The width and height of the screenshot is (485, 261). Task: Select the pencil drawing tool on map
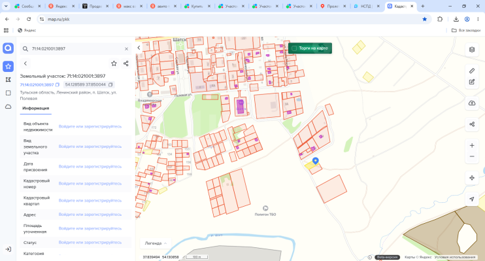coord(472,71)
